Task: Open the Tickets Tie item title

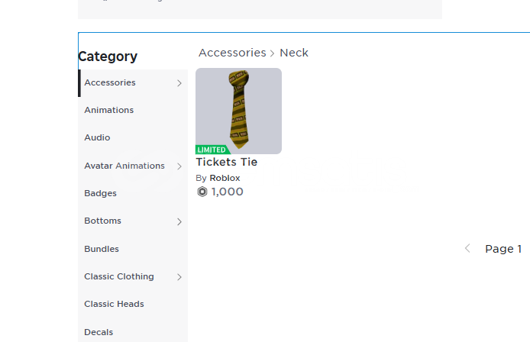Action: pos(227,162)
